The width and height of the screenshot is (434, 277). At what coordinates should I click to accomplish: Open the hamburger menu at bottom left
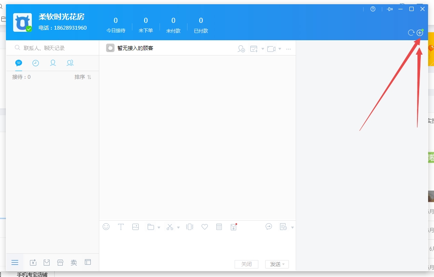coord(15,262)
